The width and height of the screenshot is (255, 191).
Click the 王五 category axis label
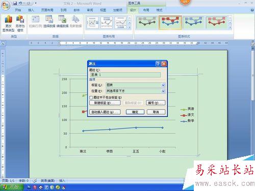[x=136, y=151]
